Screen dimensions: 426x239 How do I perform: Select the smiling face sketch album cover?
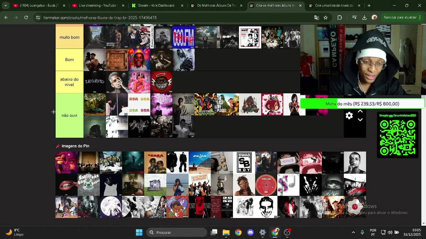pos(266,207)
